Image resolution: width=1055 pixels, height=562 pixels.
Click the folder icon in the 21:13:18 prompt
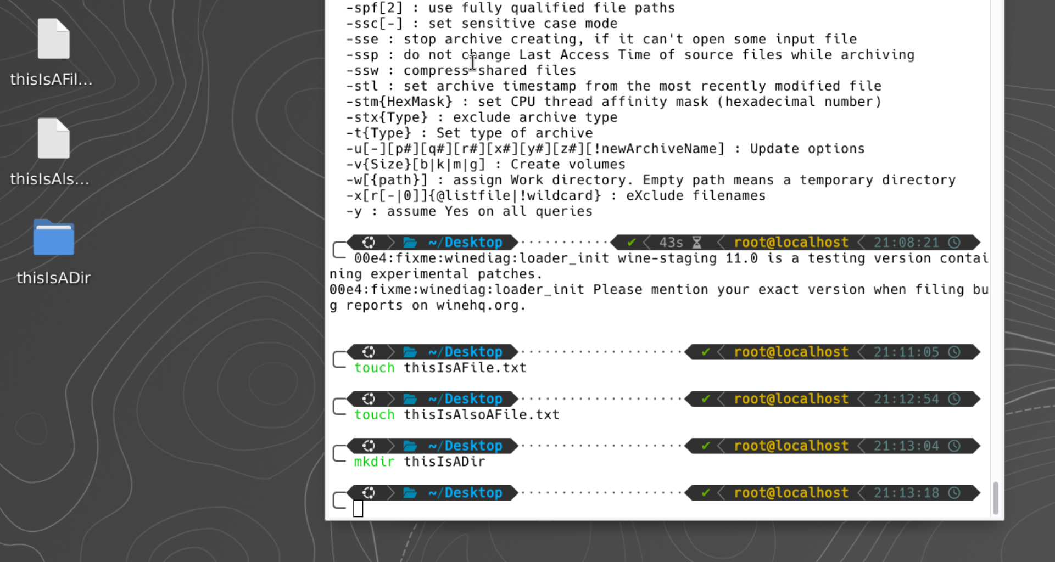(410, 493)
